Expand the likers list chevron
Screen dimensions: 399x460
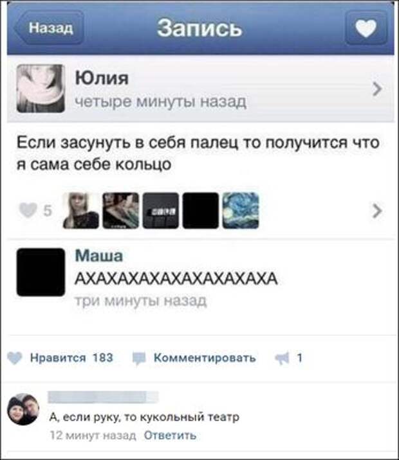[x=377, y=211]
